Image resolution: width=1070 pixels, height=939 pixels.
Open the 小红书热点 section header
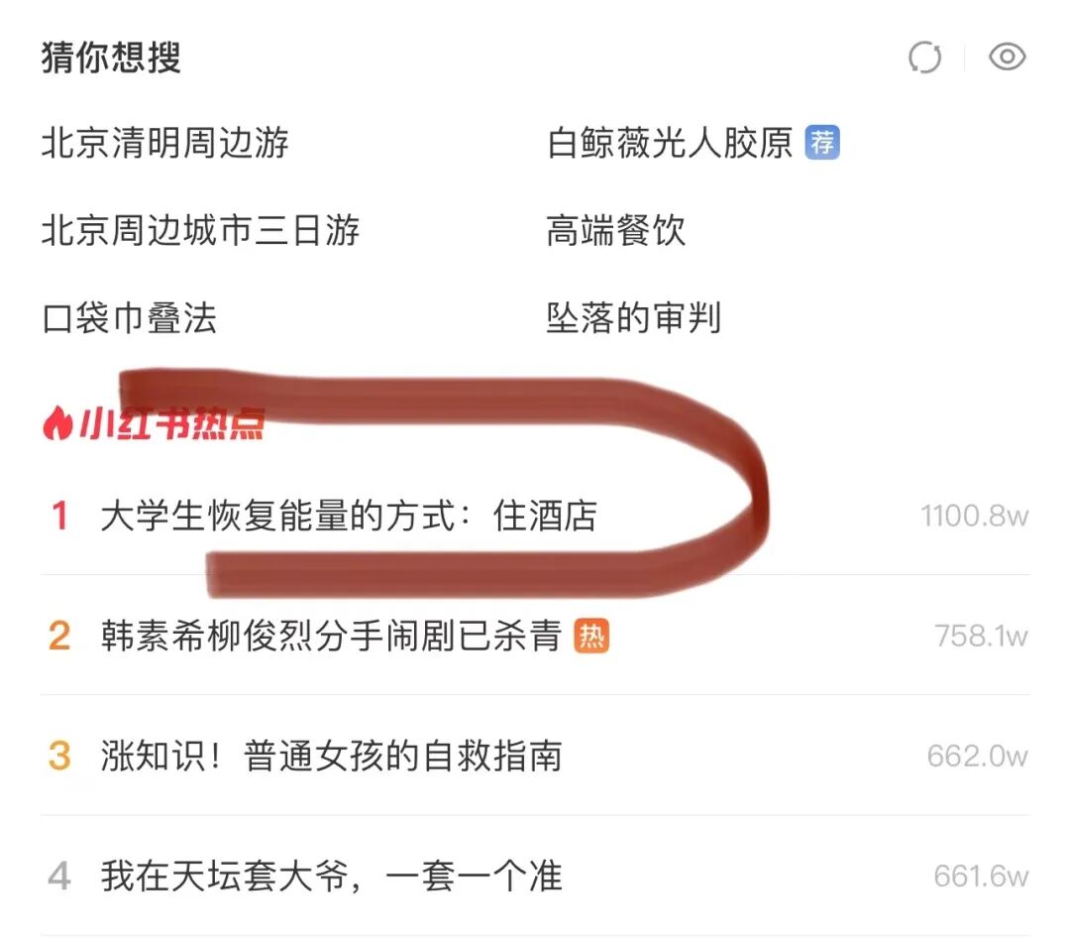(154, 423)
